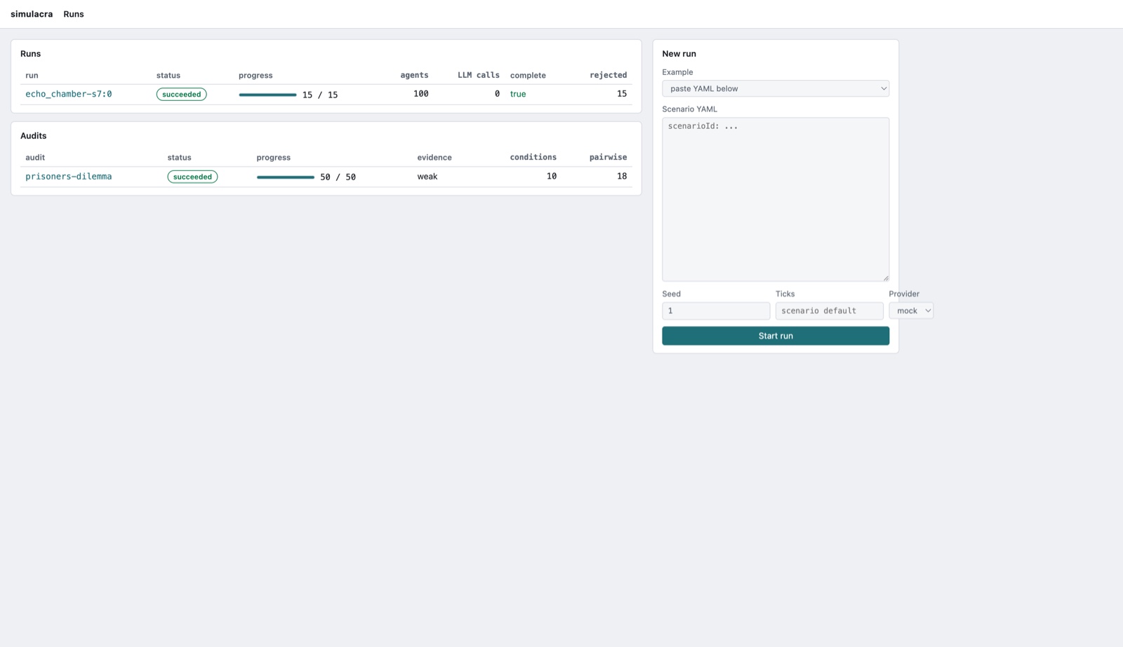This screenshot has height=647, width=1123.
Task: Click the Seed input field
Action: pyautogui.click(x=716, y=311)
